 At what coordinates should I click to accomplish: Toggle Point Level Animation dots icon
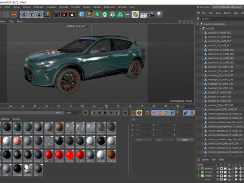pyautogui.click(x=177, y=113)
